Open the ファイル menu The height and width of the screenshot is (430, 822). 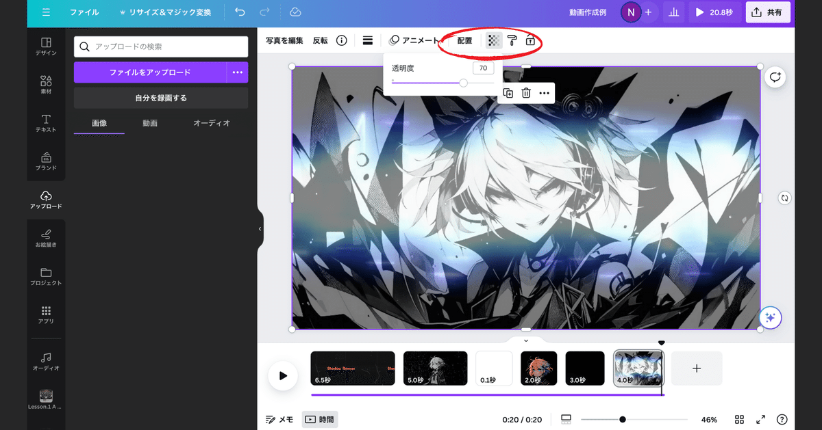[84, 12]
